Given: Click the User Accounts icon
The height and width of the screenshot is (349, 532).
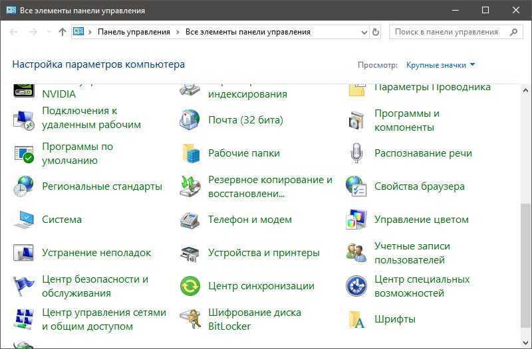Looking at the screenshot, I should pyautogui.click(x=356, y=253).
